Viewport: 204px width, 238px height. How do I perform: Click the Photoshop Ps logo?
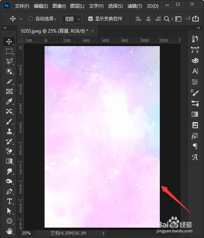pyautogui.click(x=7, y=6)
